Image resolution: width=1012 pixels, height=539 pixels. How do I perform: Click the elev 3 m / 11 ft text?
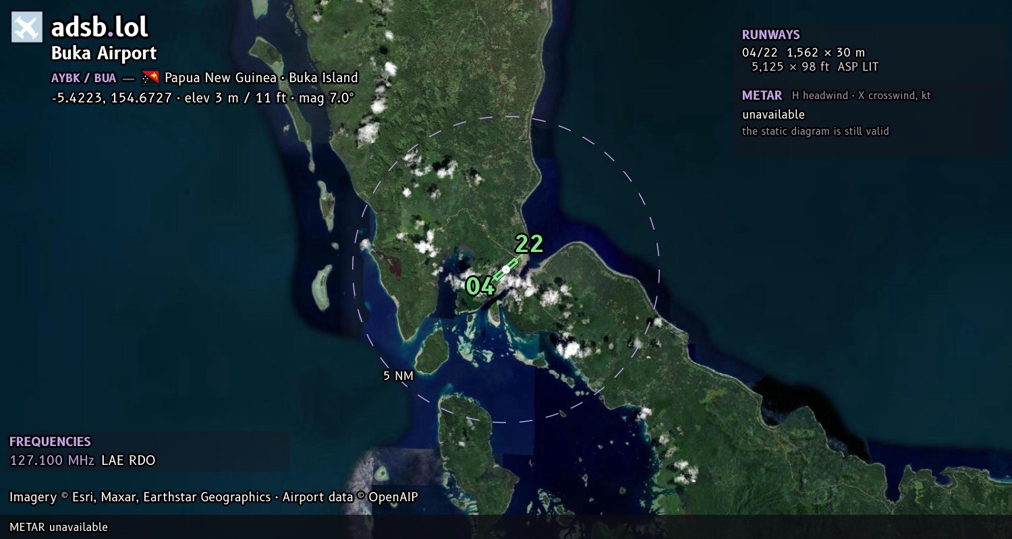point(235,98)
